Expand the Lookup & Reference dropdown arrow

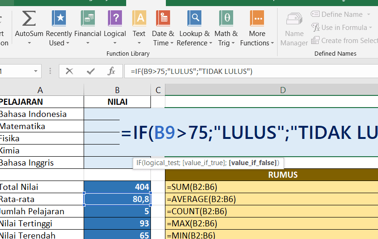click(211, 43)
